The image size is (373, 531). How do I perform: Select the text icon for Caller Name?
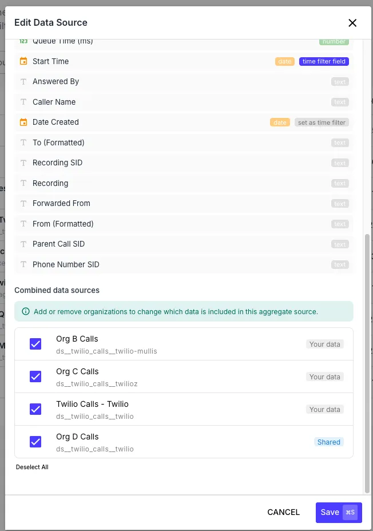[23, 102]
